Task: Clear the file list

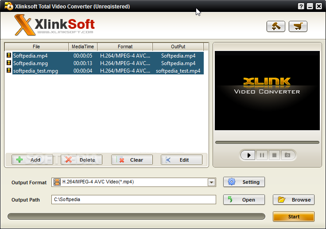Action: coord(132,160)
